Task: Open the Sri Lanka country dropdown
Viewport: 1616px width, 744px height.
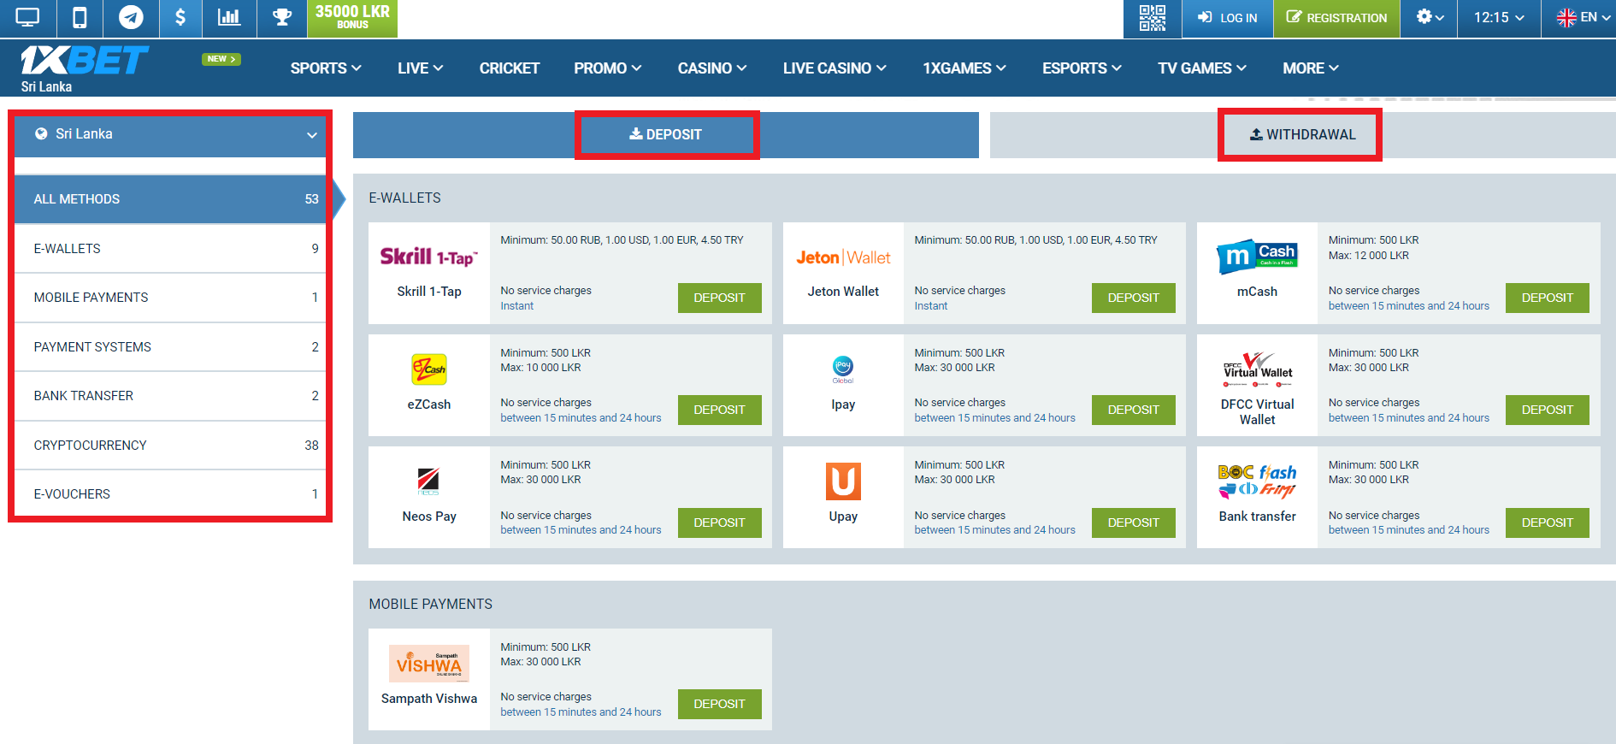Action: [171, 134]
